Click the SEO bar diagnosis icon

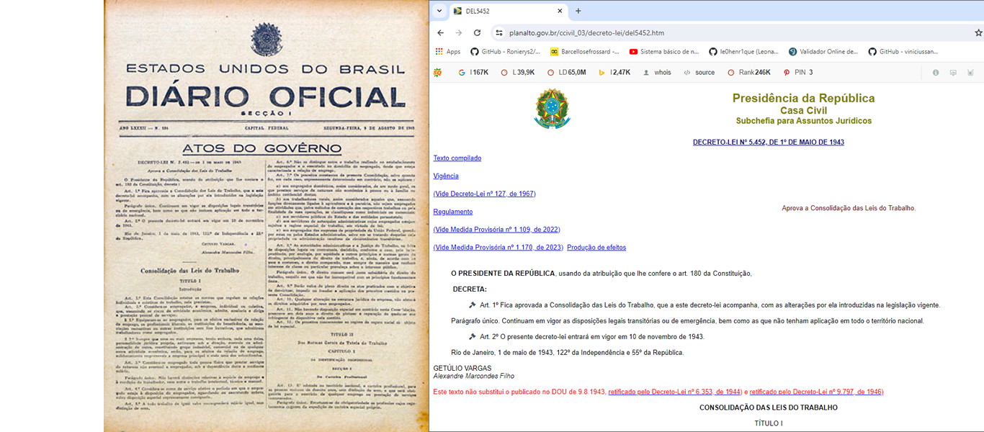click(953, 73)
